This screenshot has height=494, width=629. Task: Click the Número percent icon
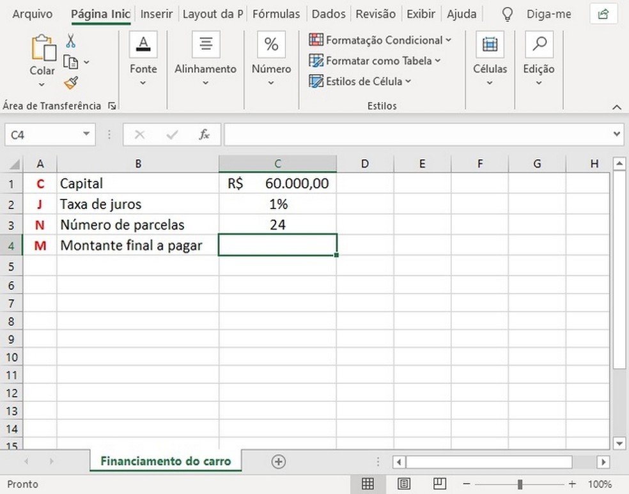[x=270, y=43]
